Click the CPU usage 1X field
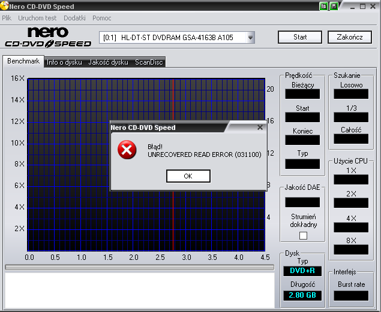 (351, 180)
